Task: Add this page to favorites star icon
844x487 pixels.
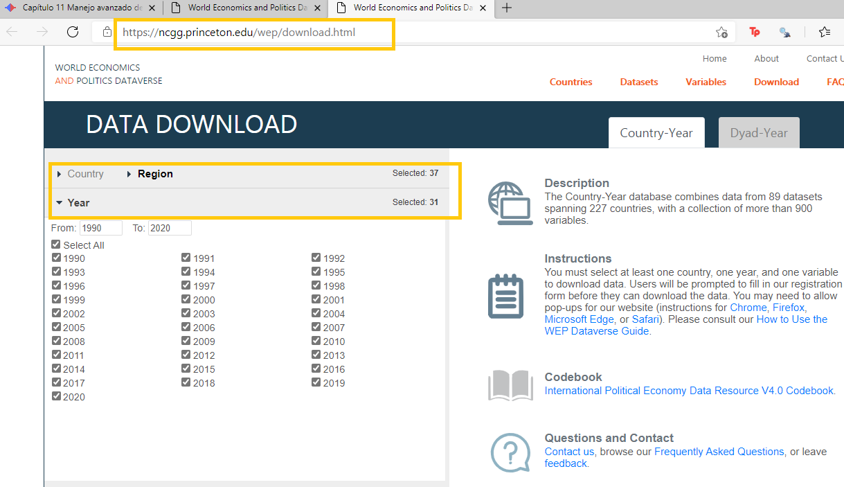Action: pyautogui.click(x=721, y=32)
